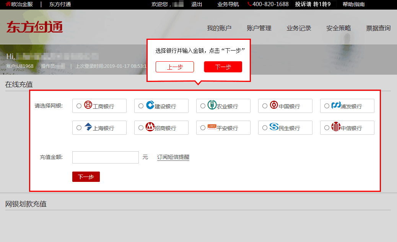Click the 上海银行 logo icon
The width and height of the screenshot is (397, 242).
88,126
